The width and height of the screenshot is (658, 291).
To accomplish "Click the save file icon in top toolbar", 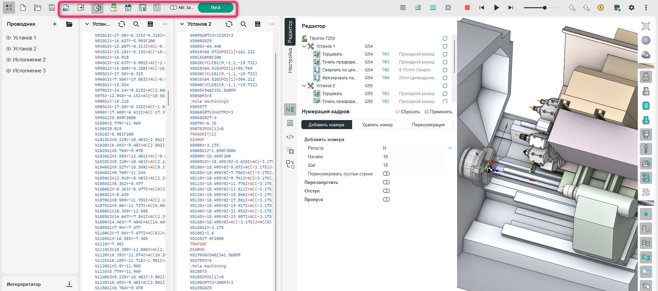I will 52,8.
